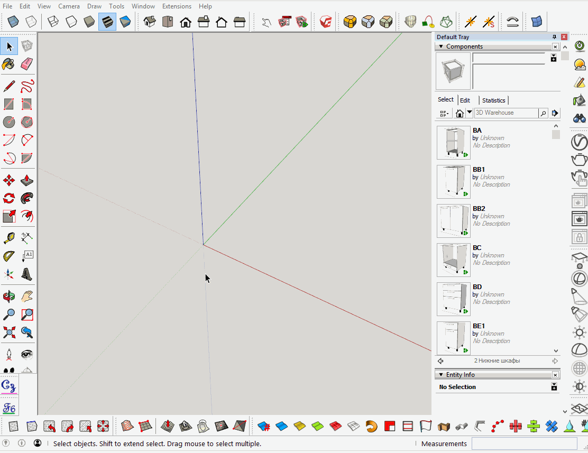Image resolution: width=588 pixels, height=453 pixels.
Task: Choose the Rectangle tool
Action: point(8,104)
